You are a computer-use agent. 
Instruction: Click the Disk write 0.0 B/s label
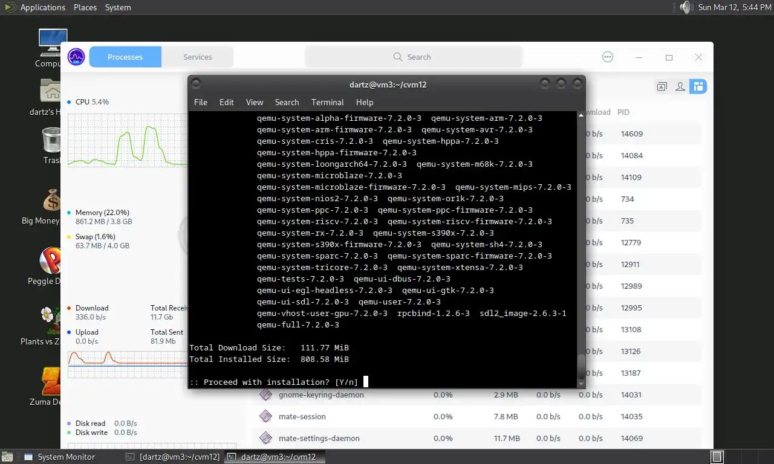coord(106,433)
